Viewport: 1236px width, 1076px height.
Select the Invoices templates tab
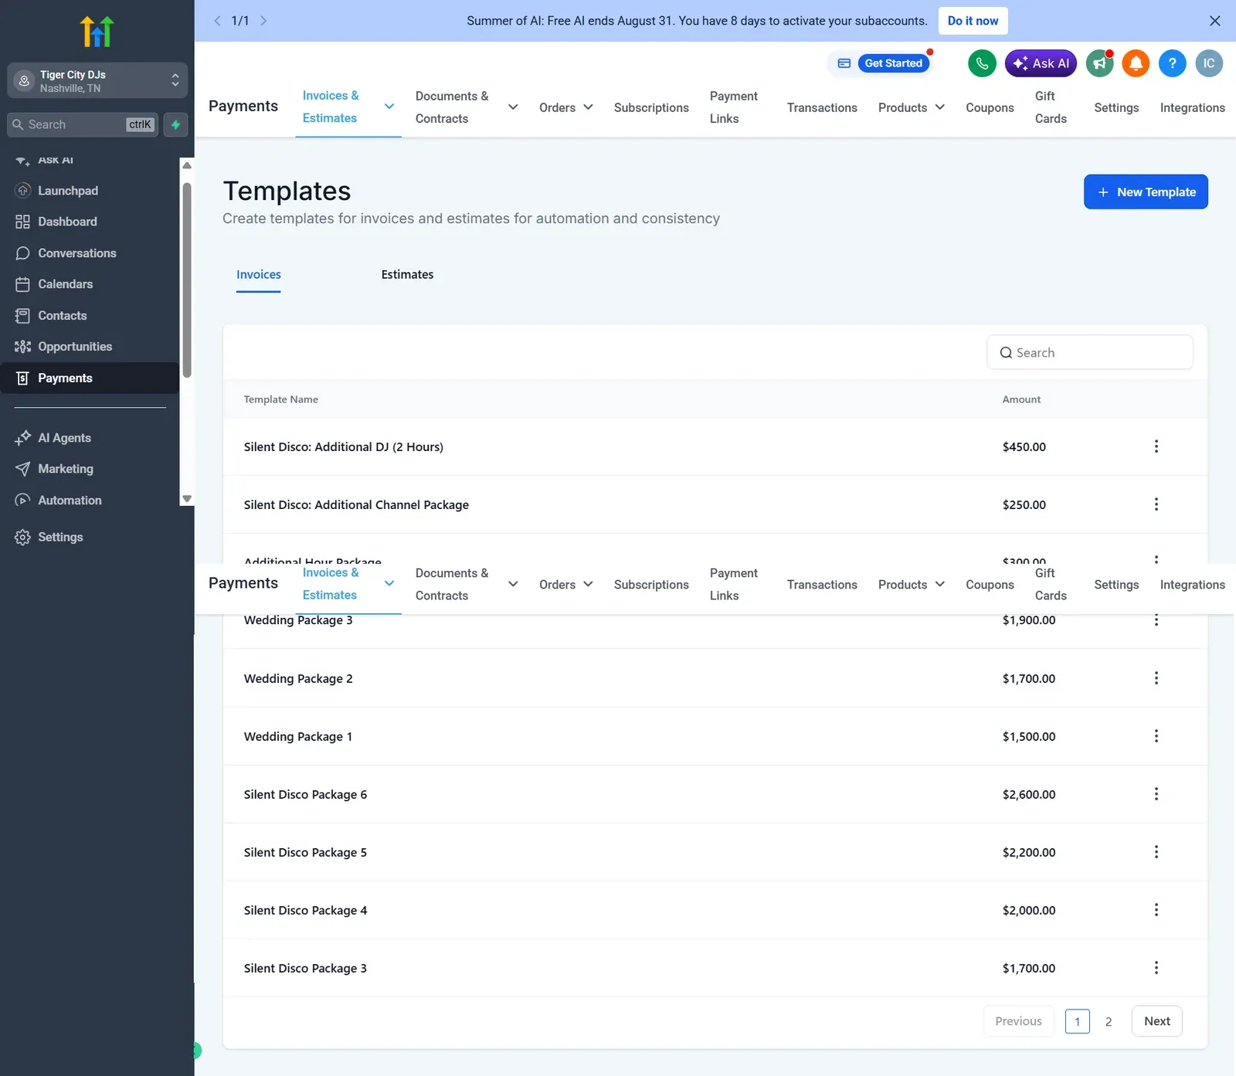(259, 274)
